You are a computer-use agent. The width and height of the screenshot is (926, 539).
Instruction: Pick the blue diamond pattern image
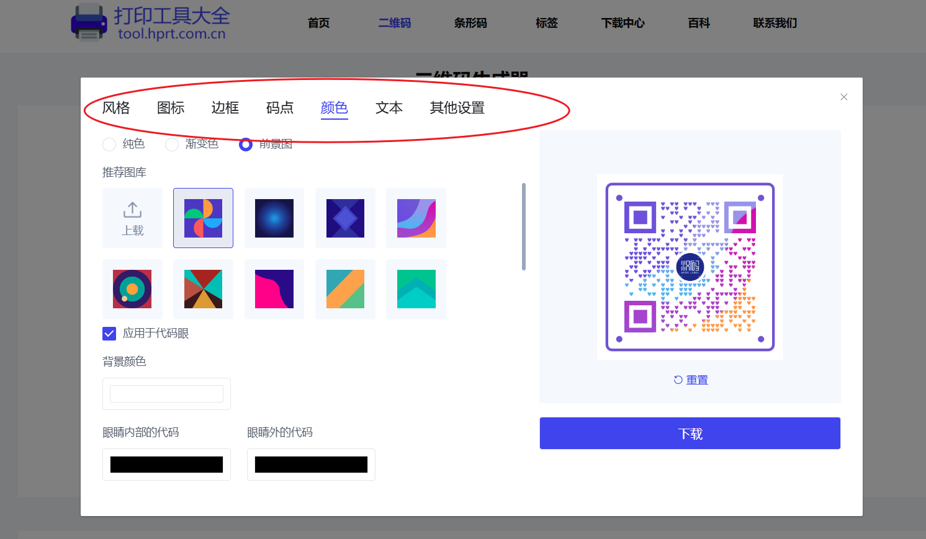tap(345, 218)
